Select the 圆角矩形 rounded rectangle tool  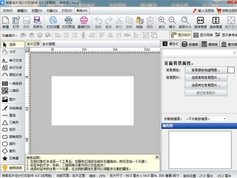(x=12, y=137)
